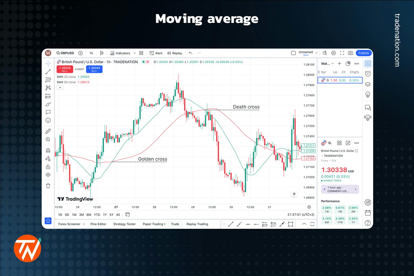The width and height of the screenshot is (414, 276).
Task: Lock all drawings using the lock icon
Action: coord(48,167)
